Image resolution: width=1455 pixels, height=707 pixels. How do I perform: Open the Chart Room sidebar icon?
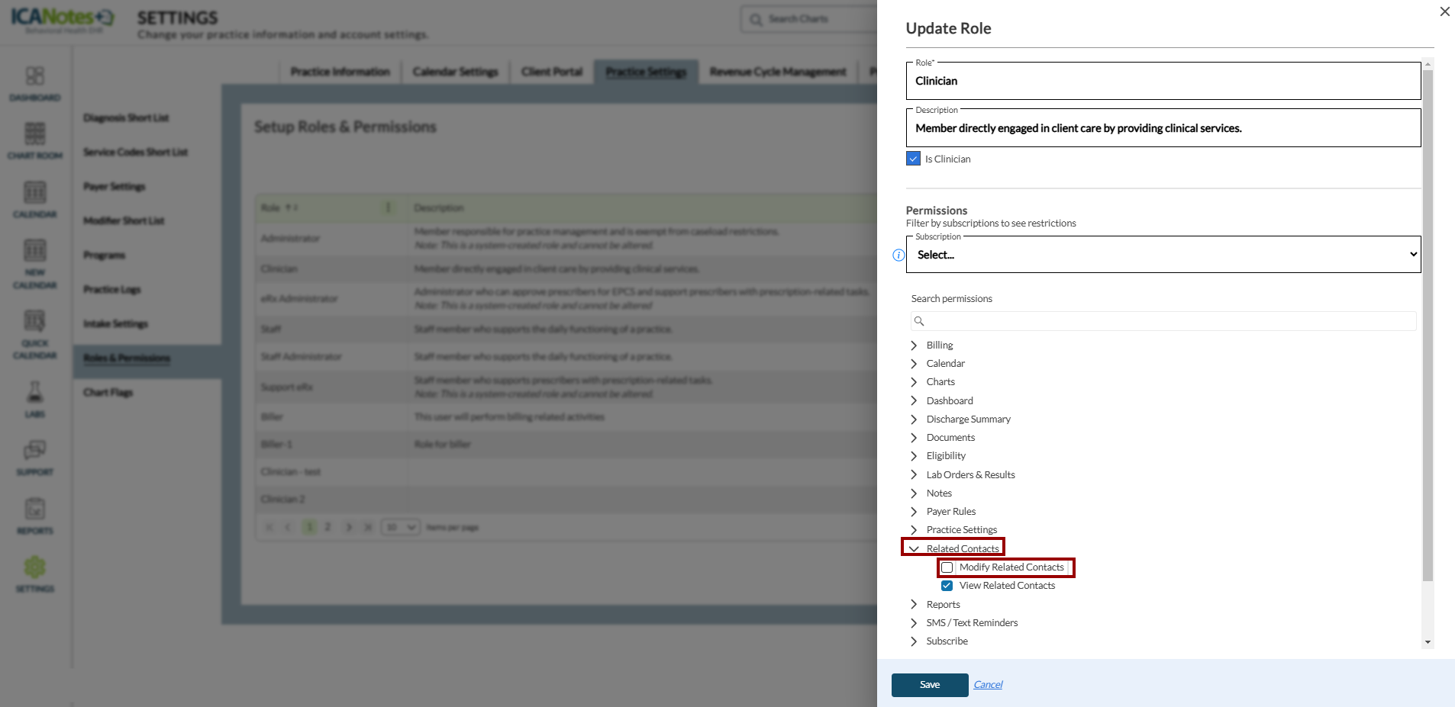(35, 134)
